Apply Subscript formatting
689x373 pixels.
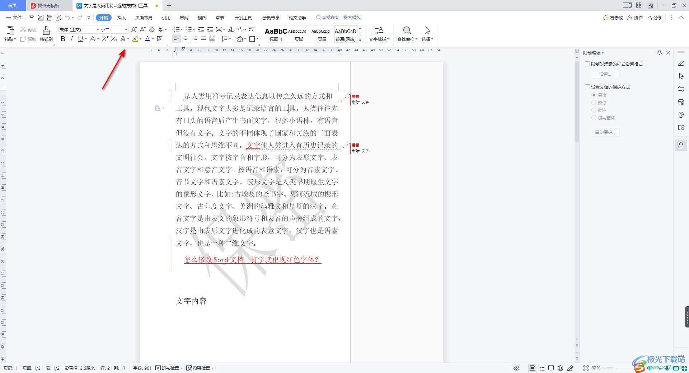point(114,39)
